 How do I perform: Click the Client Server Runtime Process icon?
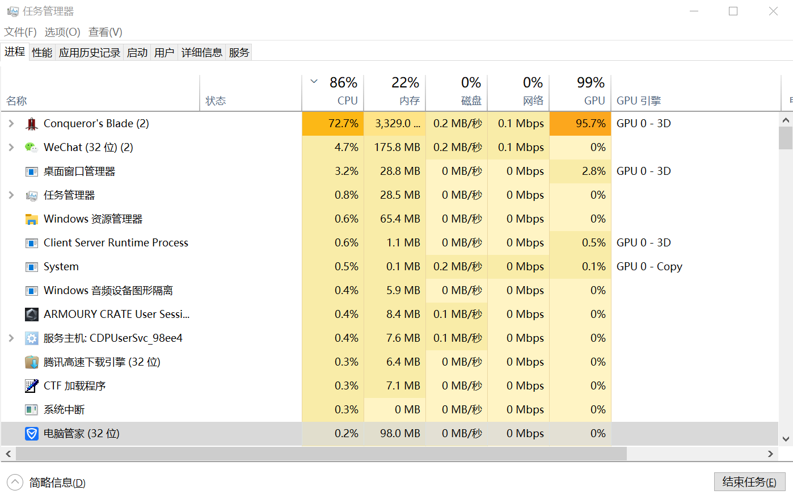[x=32, y=243]
